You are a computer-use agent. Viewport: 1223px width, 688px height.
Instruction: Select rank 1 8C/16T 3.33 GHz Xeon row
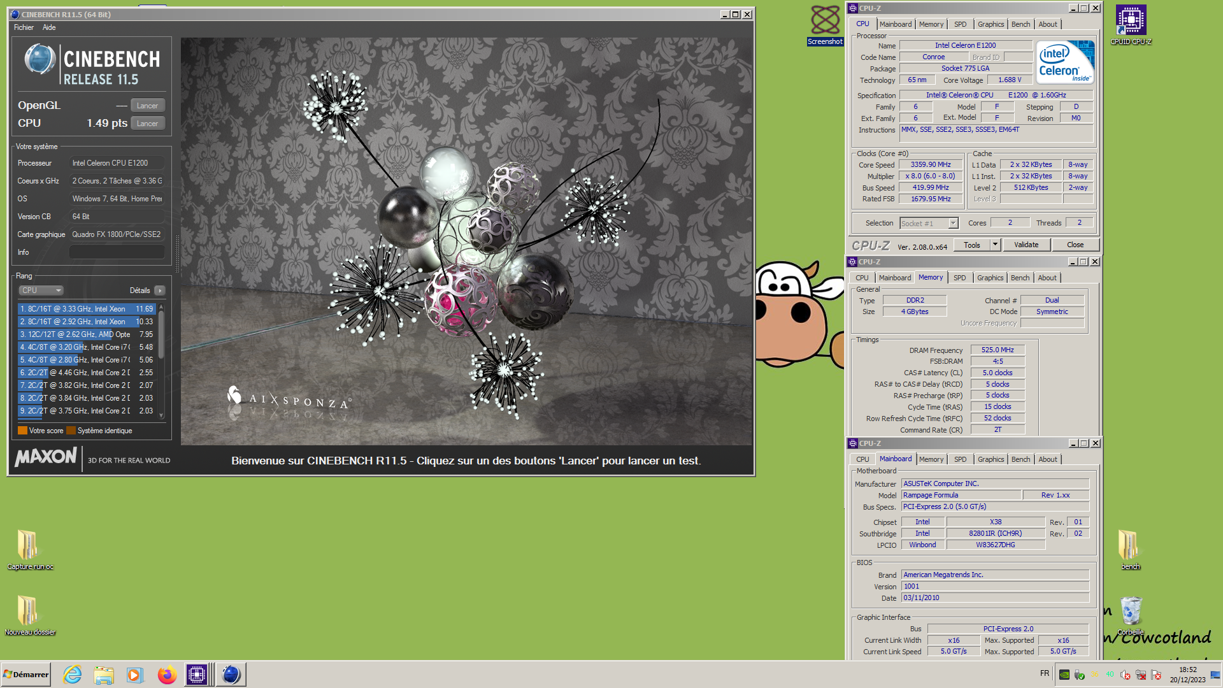click(x=87, y=309)
